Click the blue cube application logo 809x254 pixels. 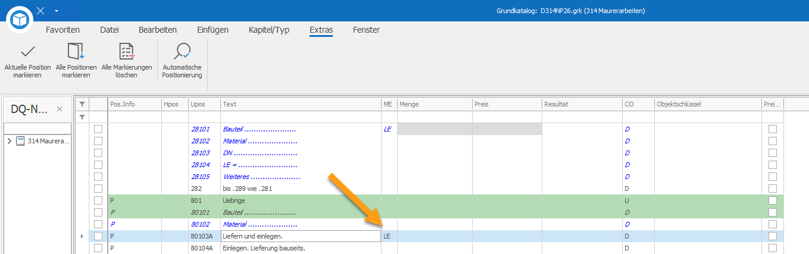(21, 20)
